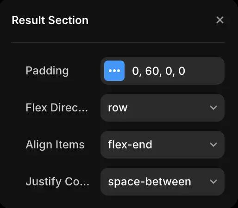The image size is (238, 208).
Task: Open the Align Items dropdown showing flex-end
Action: [163, 145]
